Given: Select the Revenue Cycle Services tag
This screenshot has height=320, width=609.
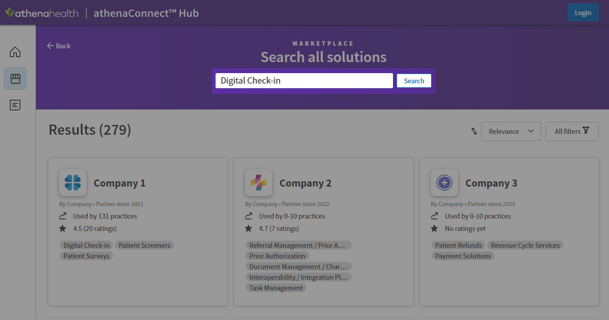Looking at the screenshot, I should click(x=525, y=245).
